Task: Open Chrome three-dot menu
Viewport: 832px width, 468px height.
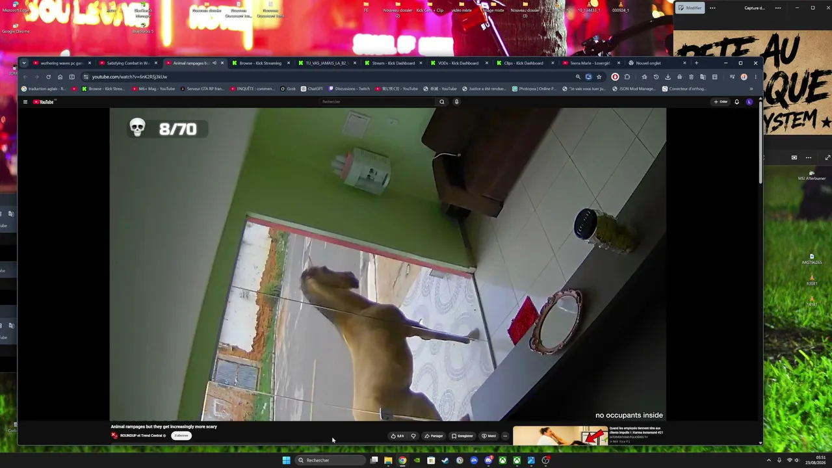Action: pyautogui.click(x=755, y=77)
